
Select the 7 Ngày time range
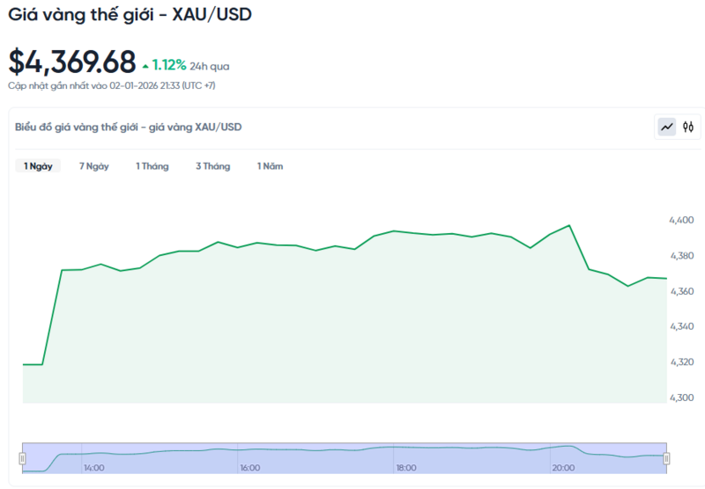pyautogui.click(x=93, y=166)
